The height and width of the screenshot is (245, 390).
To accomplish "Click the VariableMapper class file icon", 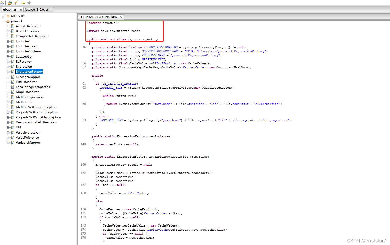I will click(13, 143).
